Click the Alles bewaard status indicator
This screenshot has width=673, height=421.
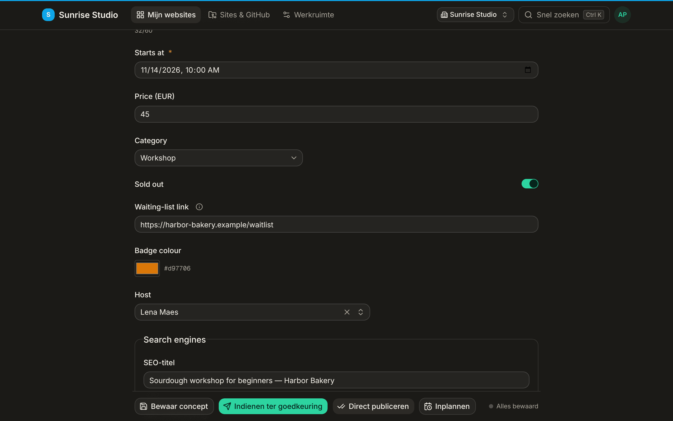[513, 406]
